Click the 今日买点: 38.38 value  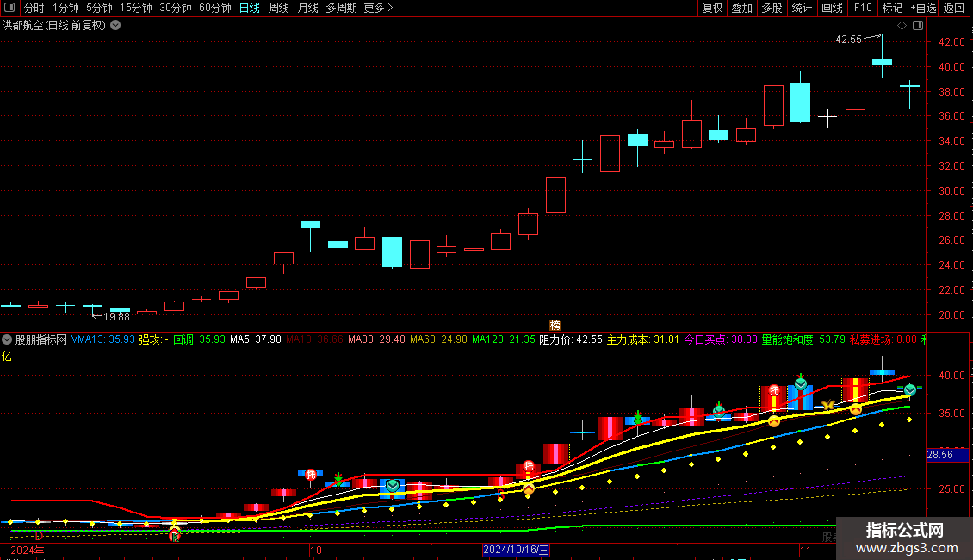(x=721, y=339)
